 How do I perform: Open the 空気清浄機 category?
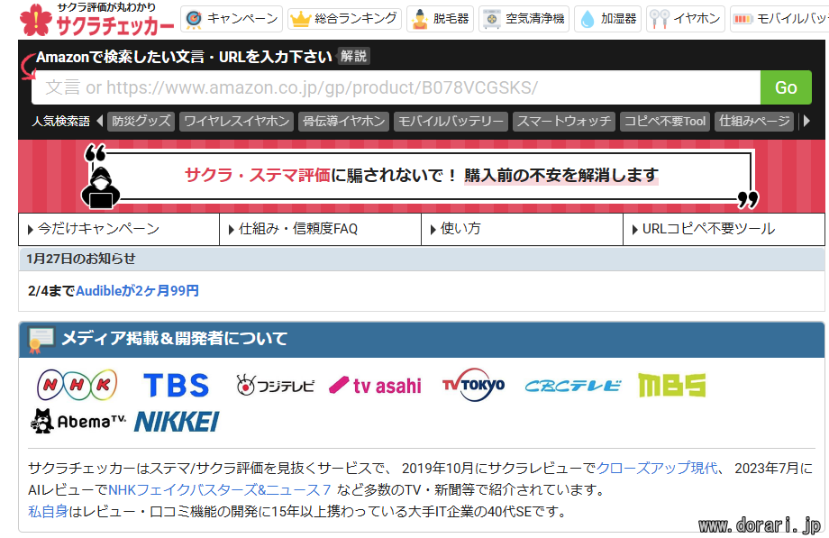pos(524,19)
